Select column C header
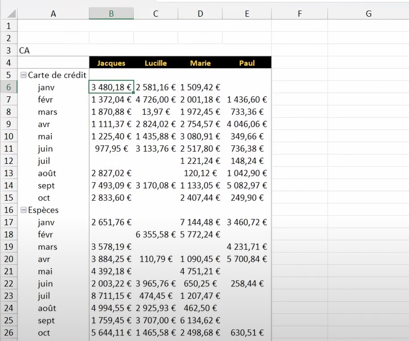This screenshot has height=341, width=409. pos(156,13)
